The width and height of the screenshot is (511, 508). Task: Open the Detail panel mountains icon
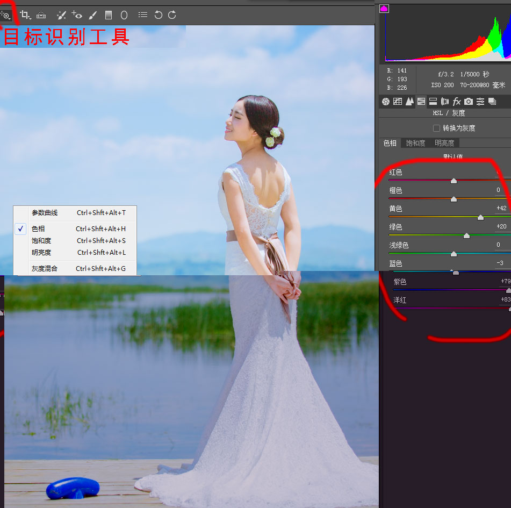[409, 102]
